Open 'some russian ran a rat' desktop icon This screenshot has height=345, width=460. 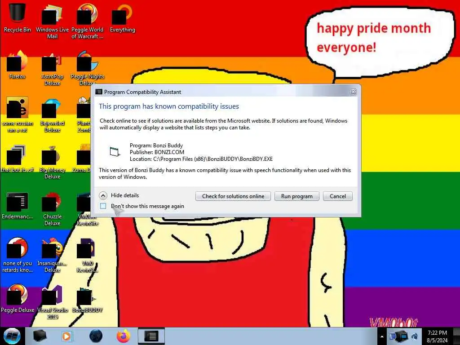coord(18,115)
